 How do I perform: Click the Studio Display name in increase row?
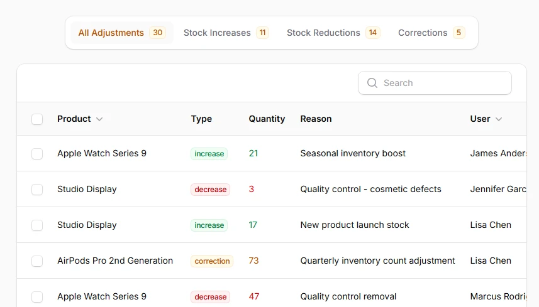(87, 225)
